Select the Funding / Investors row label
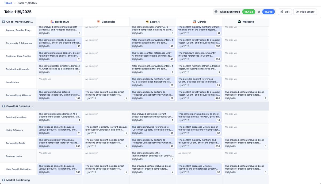 (17, 117)
